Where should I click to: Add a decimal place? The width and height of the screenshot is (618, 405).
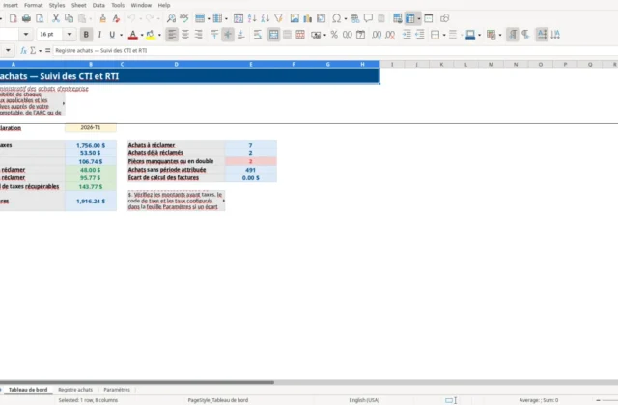[x=377, y=35]
